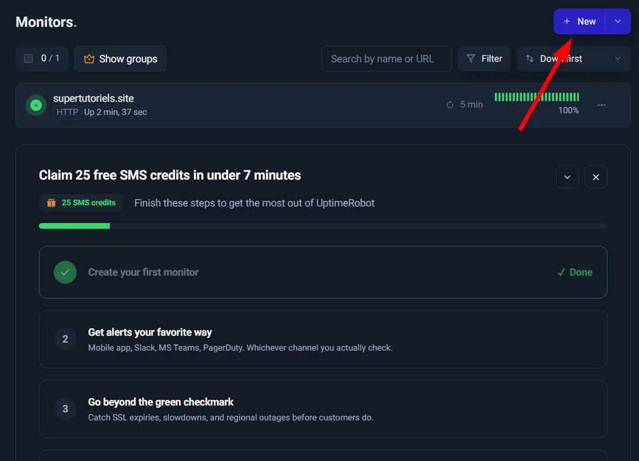This screenshot has width=639, height=461.
Task: Click Show groups button
Action: [120, 59]
